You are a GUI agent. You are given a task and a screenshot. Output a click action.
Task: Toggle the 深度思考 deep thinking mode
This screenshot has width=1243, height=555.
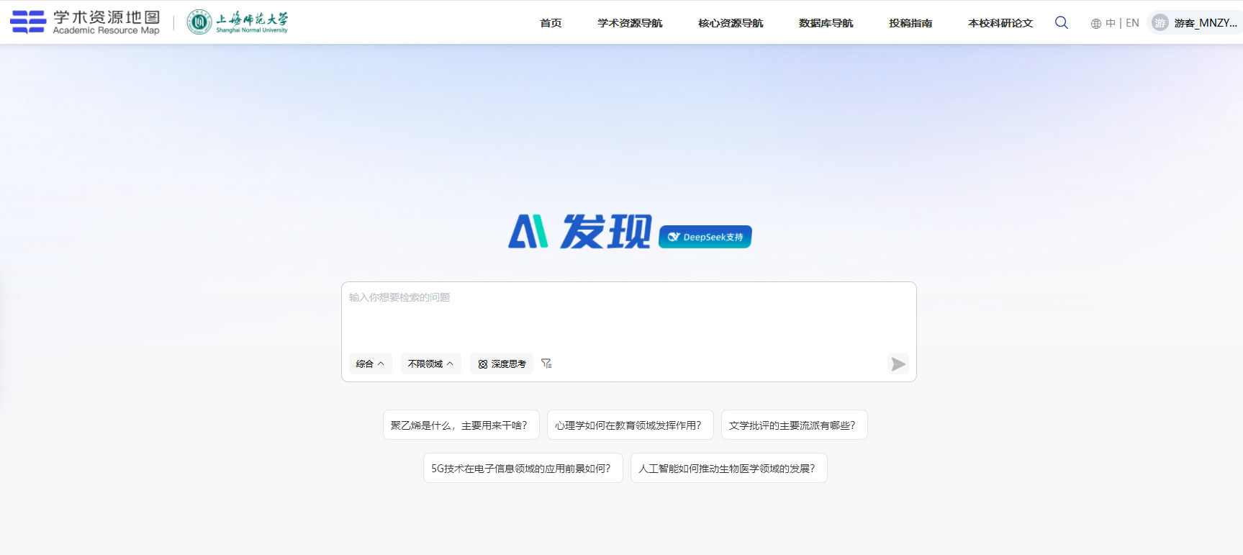point(502,364)
